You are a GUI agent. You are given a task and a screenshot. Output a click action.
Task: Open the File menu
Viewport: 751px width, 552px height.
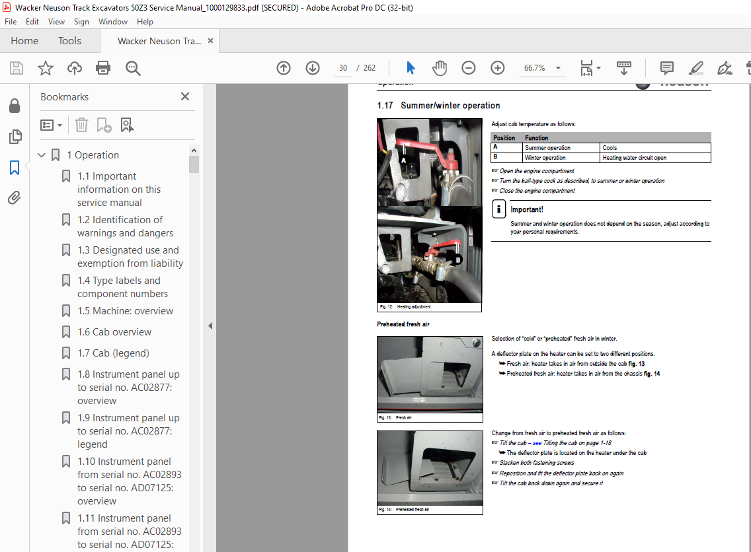11,22
